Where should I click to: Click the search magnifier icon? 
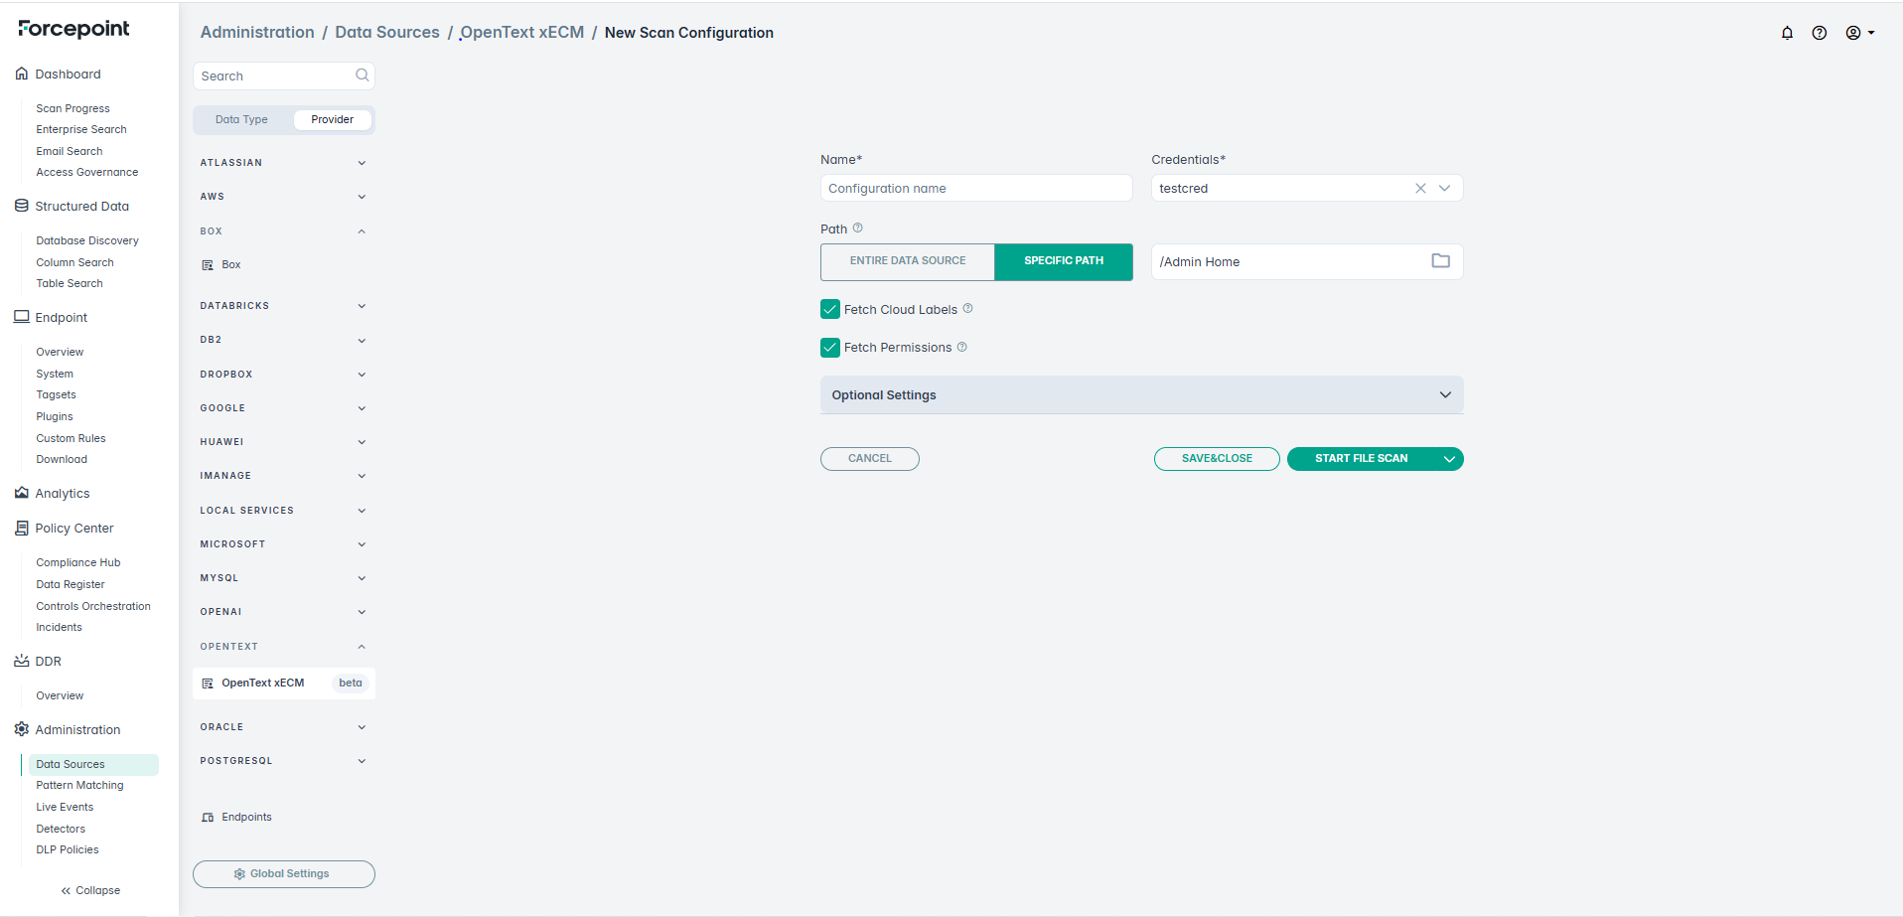[x=362, y=76]
